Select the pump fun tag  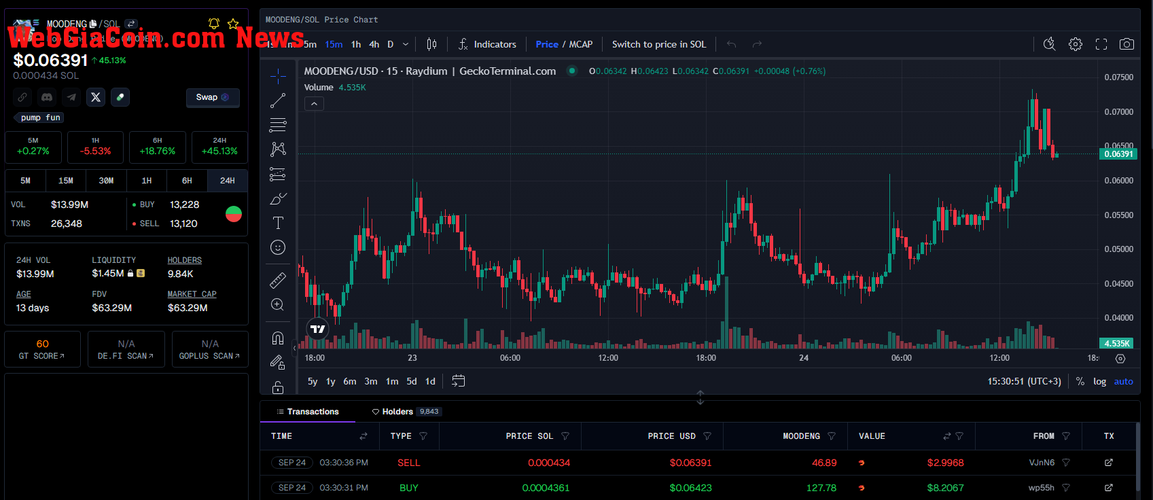tap(39, 118)
